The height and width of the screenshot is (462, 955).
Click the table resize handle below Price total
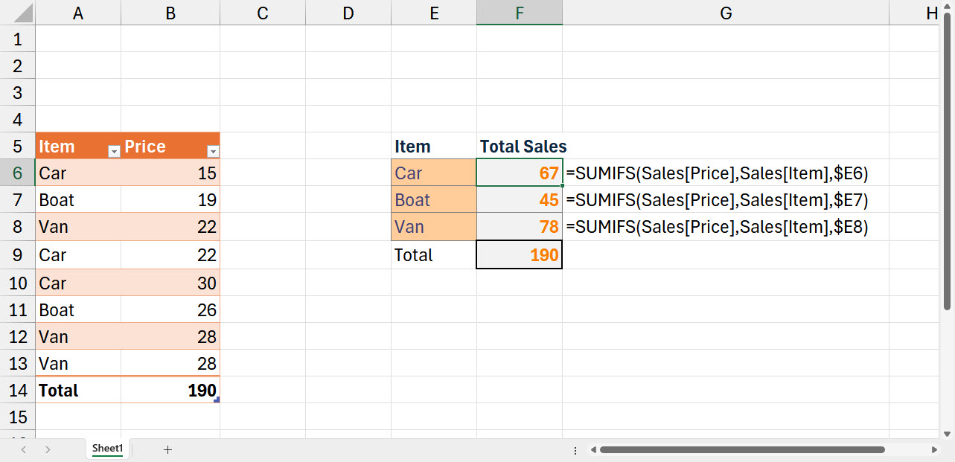click(217, 400)
